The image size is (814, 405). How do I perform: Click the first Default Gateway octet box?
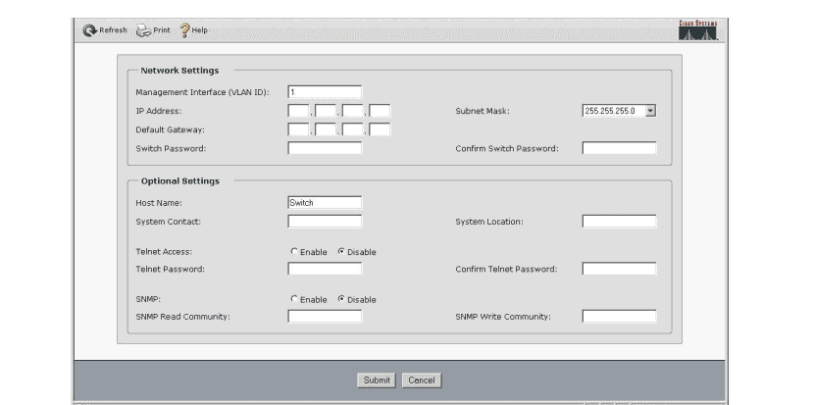298,129
